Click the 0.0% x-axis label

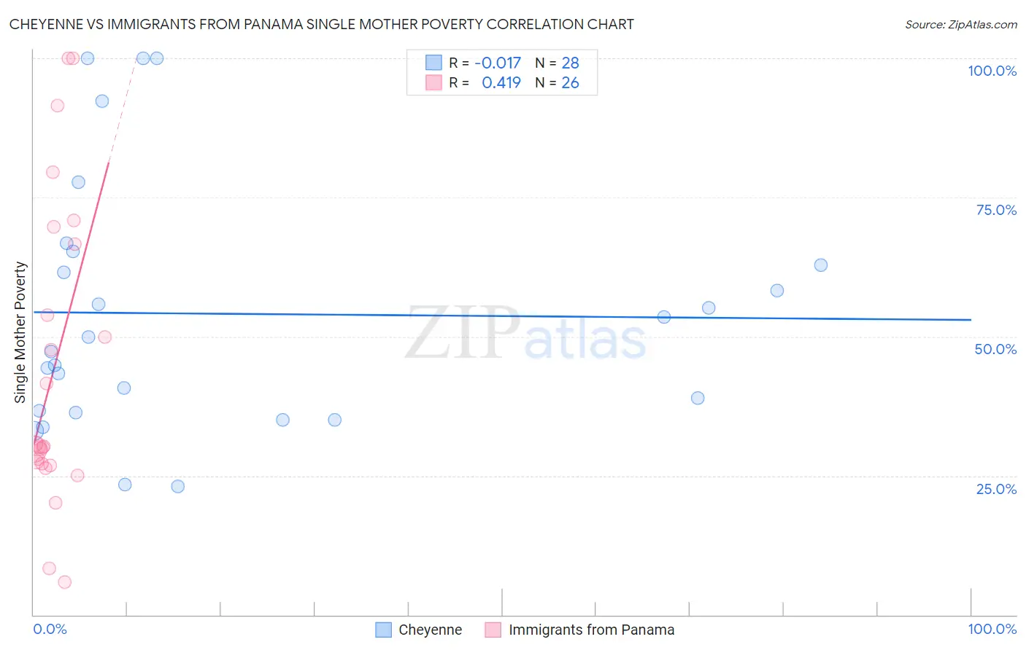(50, 629)
